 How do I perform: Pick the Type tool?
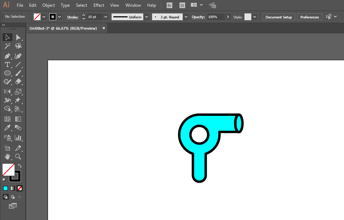(7, 64)
